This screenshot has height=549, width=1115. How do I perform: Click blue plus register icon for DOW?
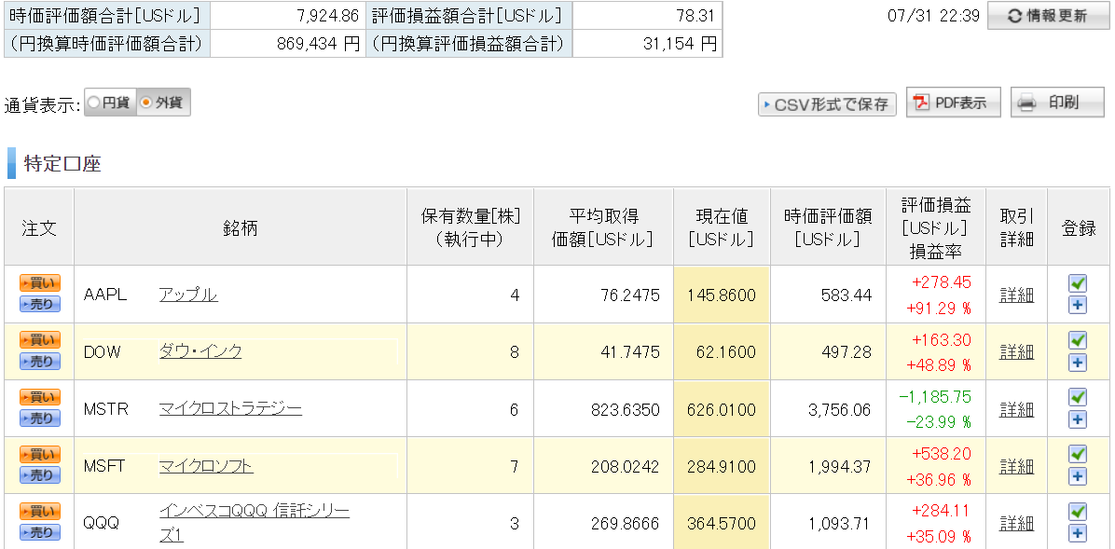[x=1078, y=363]
